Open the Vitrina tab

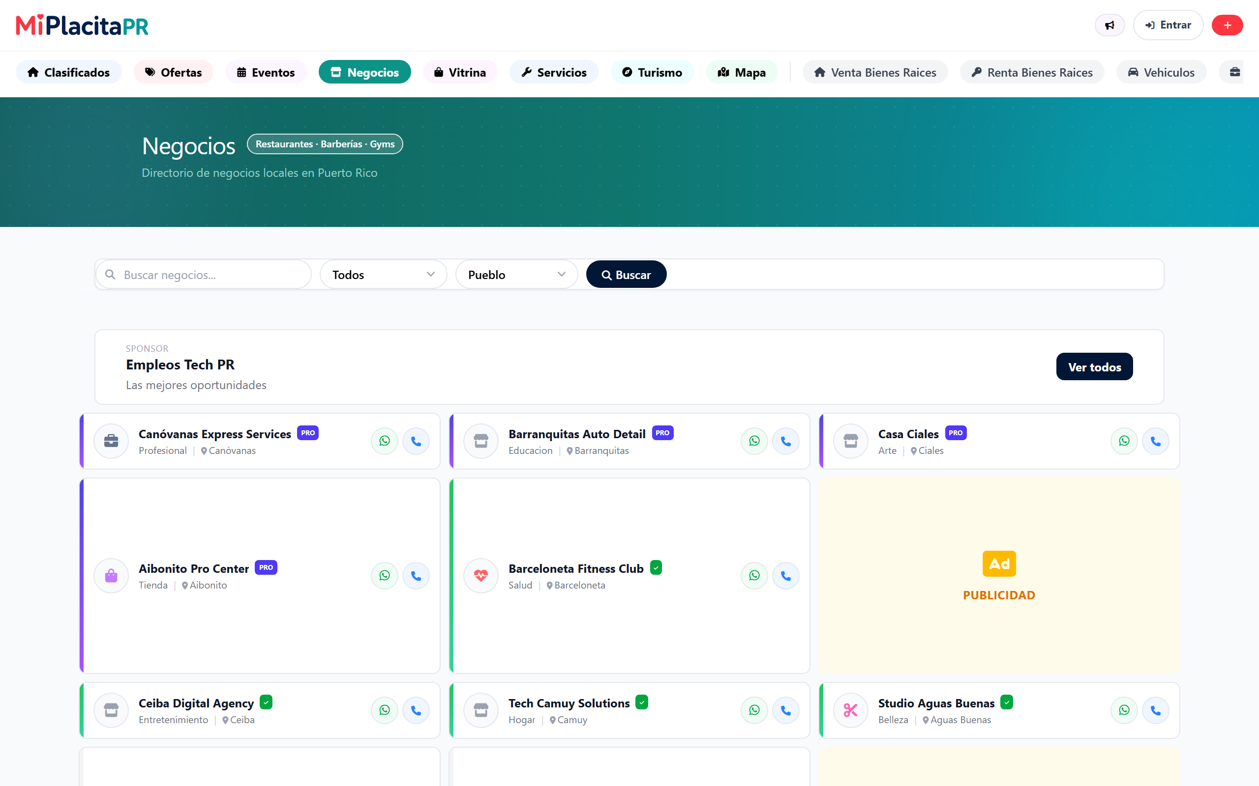(460, 72)
